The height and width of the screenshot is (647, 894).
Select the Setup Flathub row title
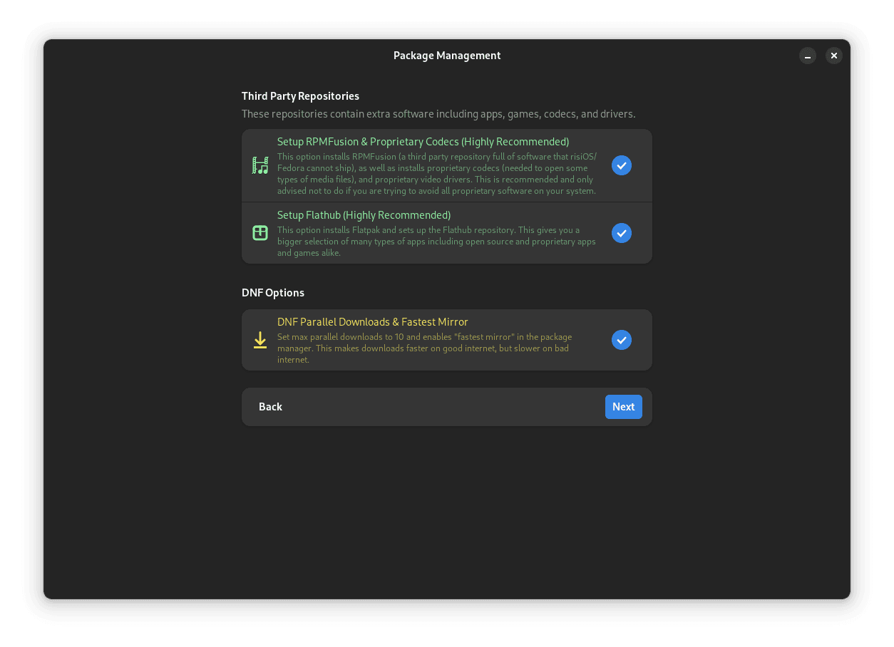click(364, 215)
